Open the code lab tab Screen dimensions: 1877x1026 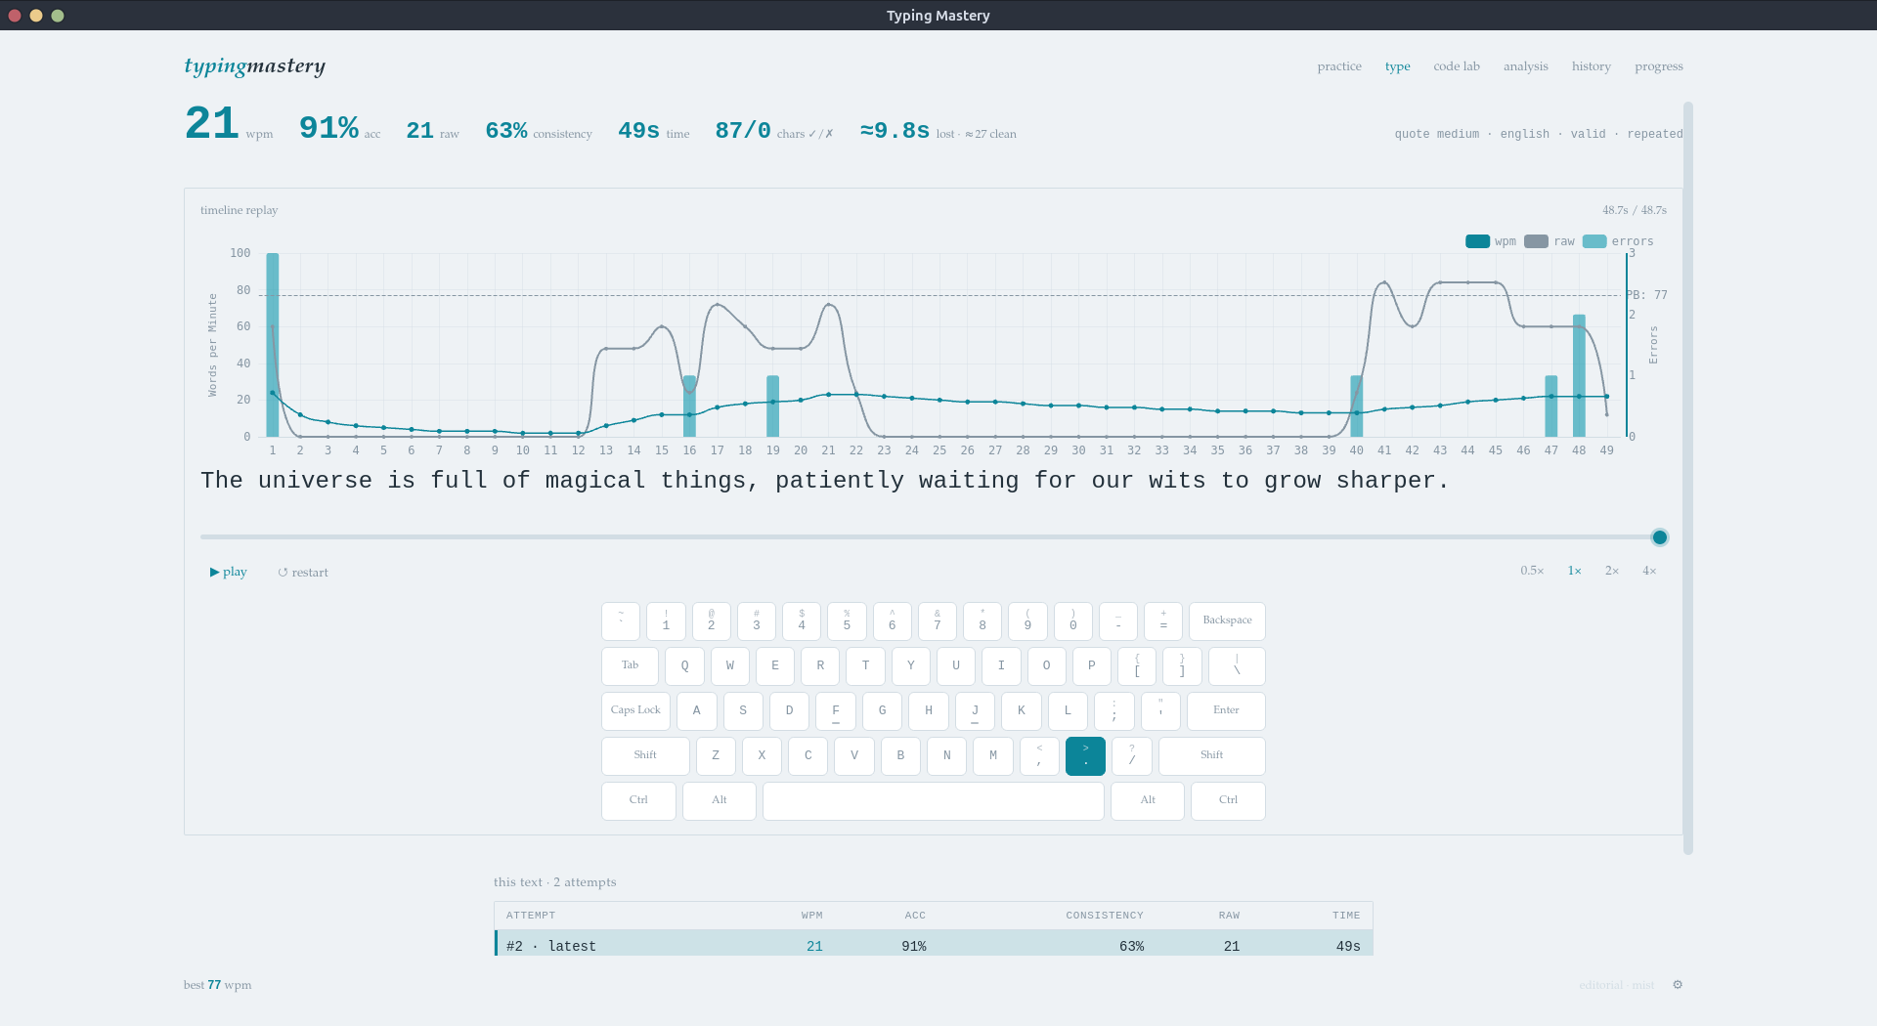(1457, 66)
